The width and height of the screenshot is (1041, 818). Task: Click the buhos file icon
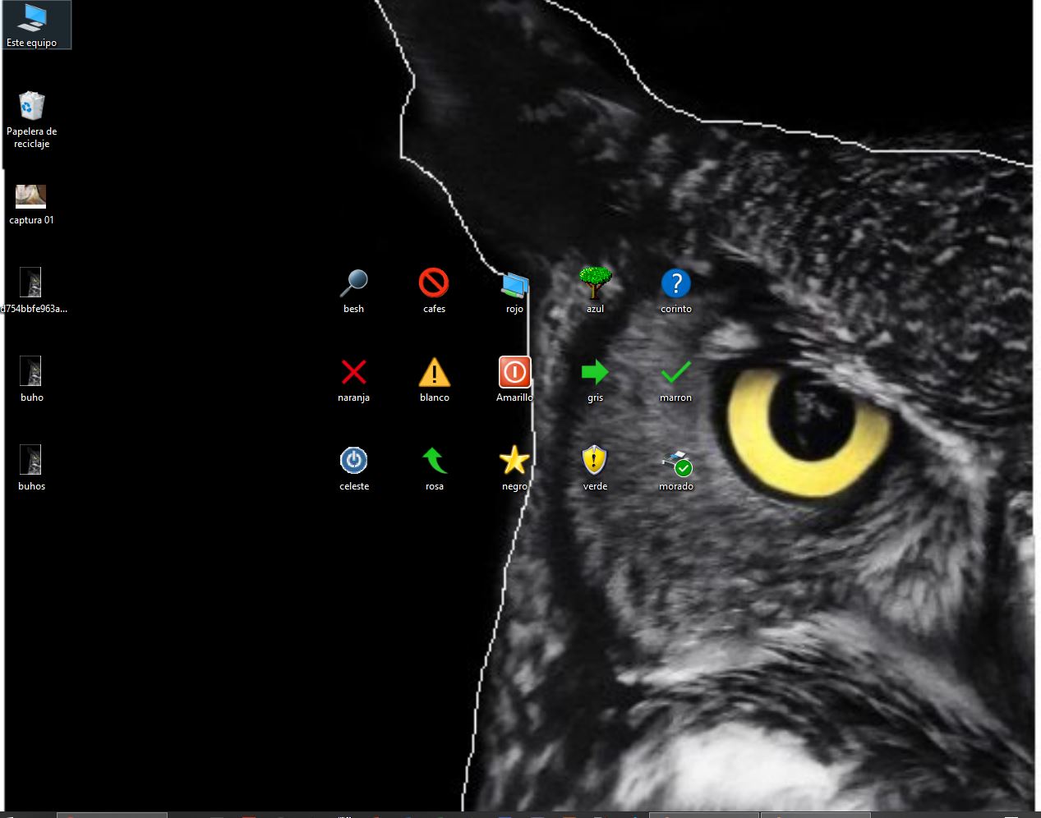coord(31,461)
